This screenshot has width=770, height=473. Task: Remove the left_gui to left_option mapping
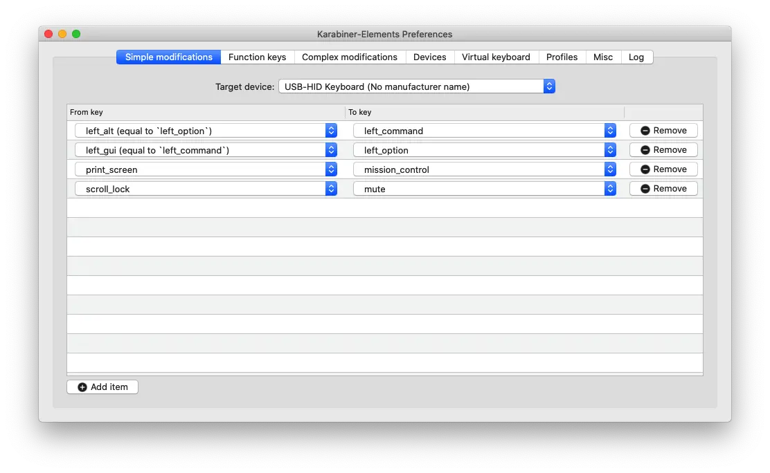pyautogui.click(x=663, y=149)
